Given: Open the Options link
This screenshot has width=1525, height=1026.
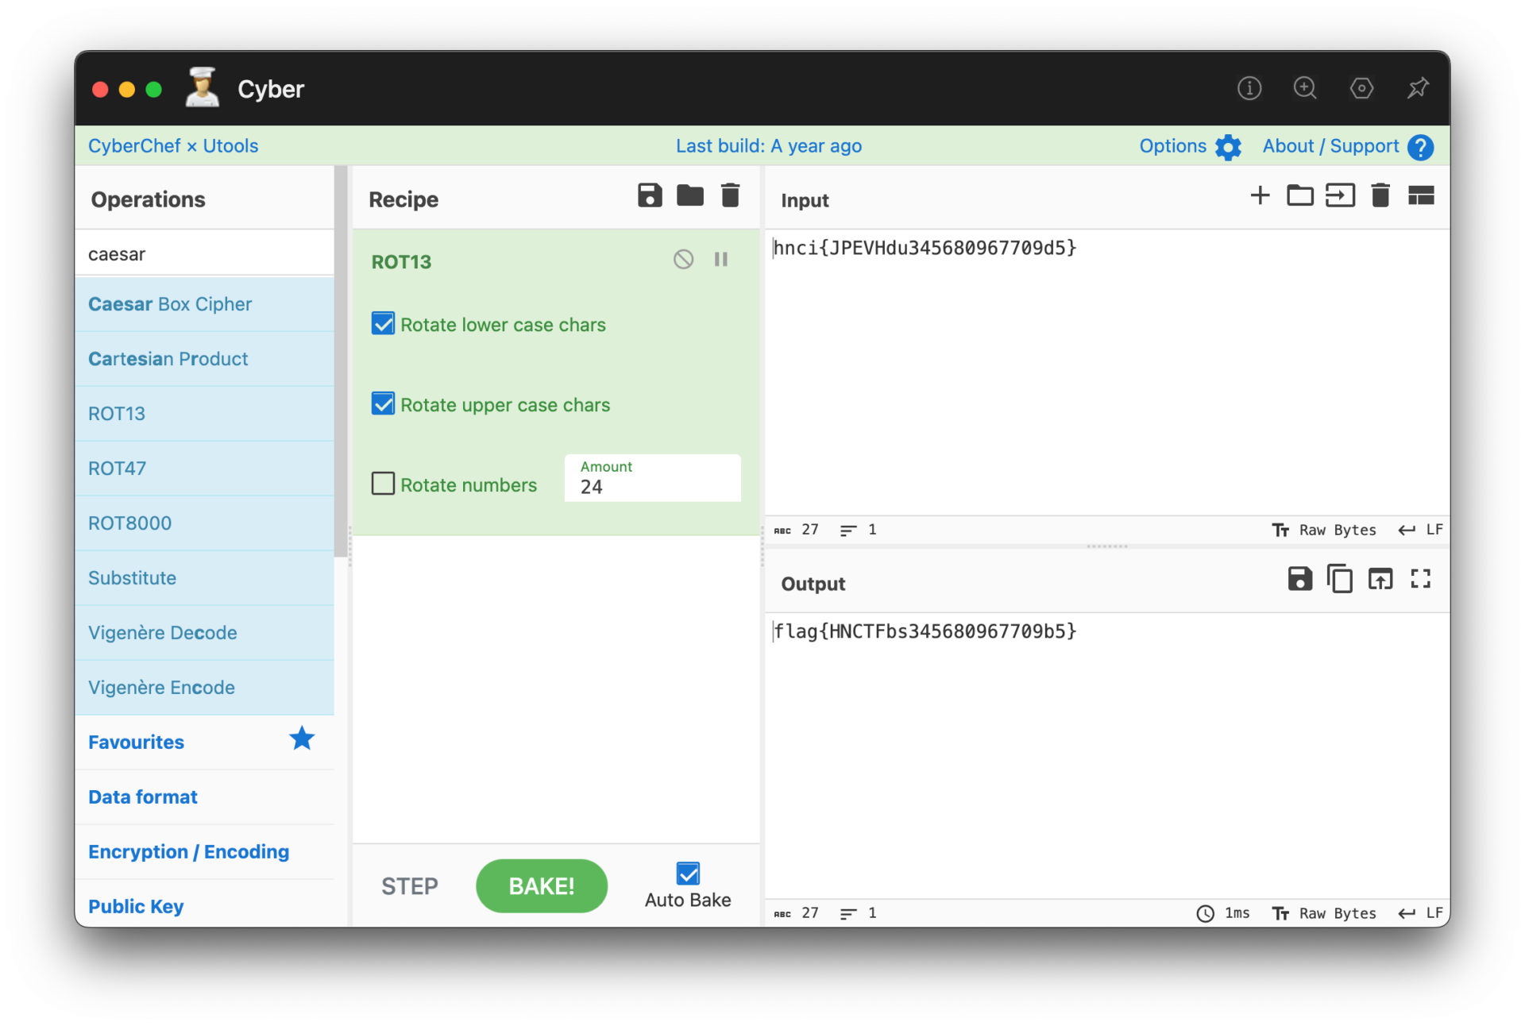Looking at the screenshot, I should [1172, 146].
